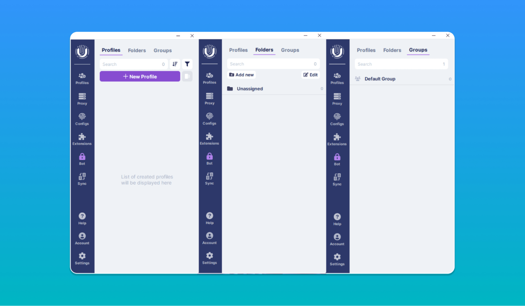Screen dimensions: 525x306
Task: Click the small button next to New Profile
Action: tap(187, 76)
